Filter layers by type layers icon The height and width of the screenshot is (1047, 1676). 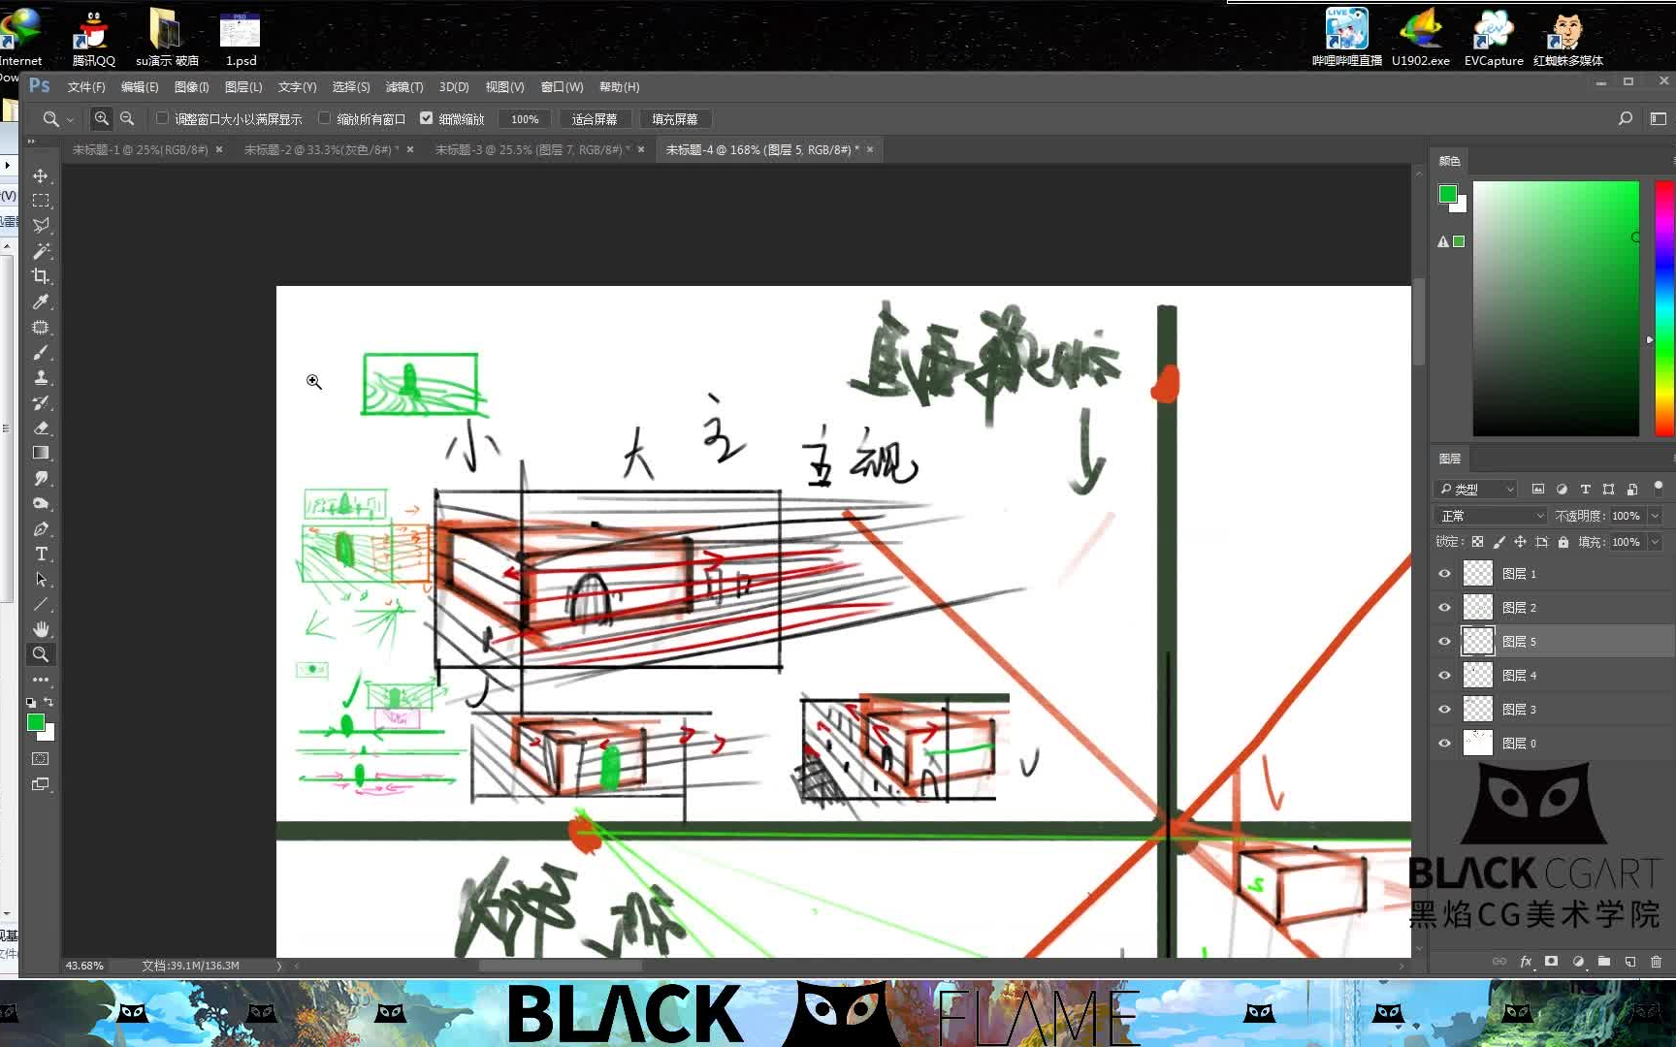point(1585,489)
